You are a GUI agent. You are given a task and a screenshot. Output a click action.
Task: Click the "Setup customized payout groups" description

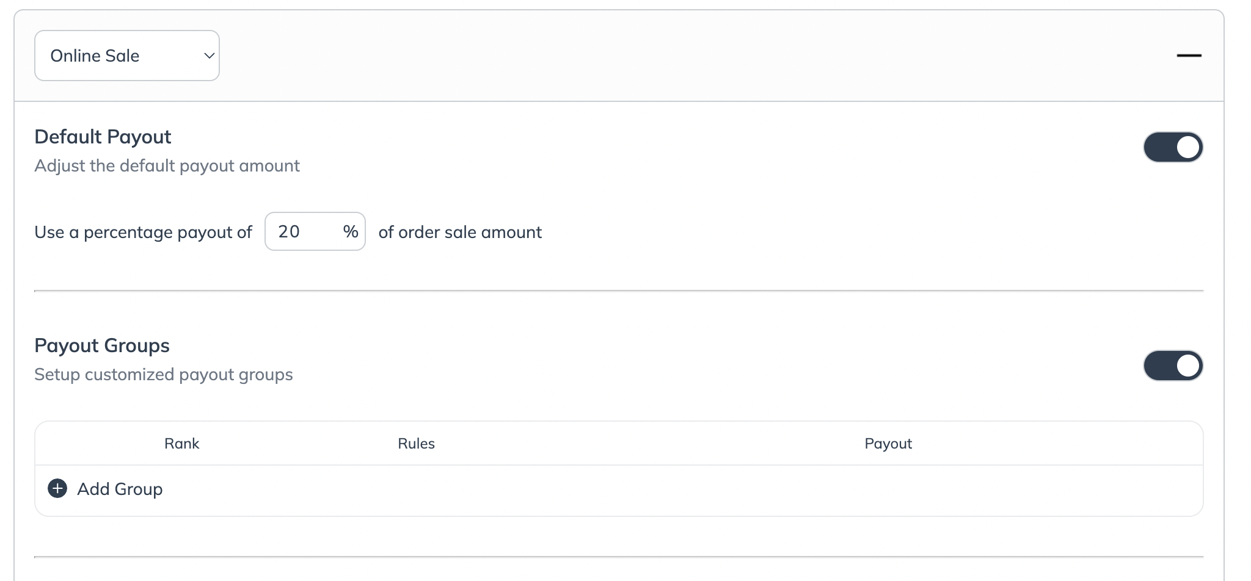pos(164,375)
